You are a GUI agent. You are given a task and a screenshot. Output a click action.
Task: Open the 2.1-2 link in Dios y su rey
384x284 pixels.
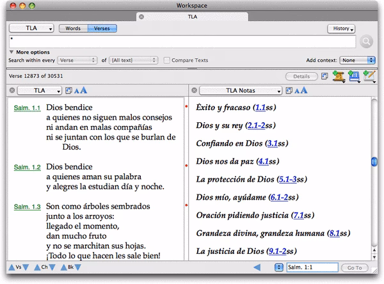pos(256,125)
